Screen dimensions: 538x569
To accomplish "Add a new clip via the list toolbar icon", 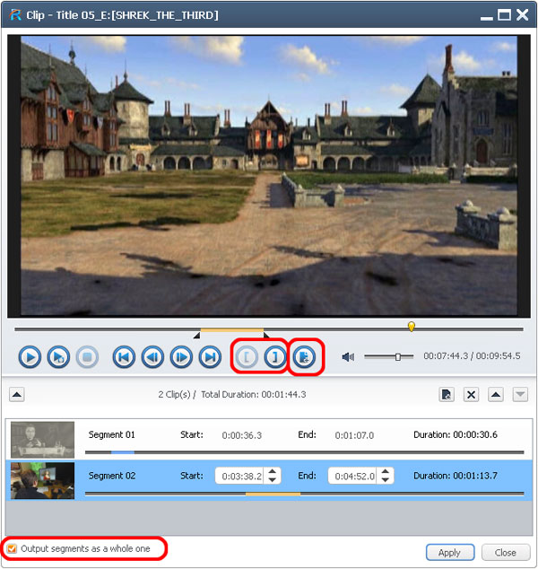I will pyautogui.click(x=447, y=395).
